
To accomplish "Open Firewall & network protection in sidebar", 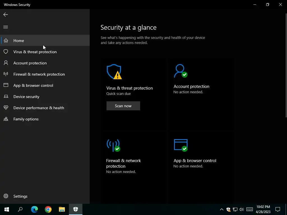I will (x=45, y=74).
